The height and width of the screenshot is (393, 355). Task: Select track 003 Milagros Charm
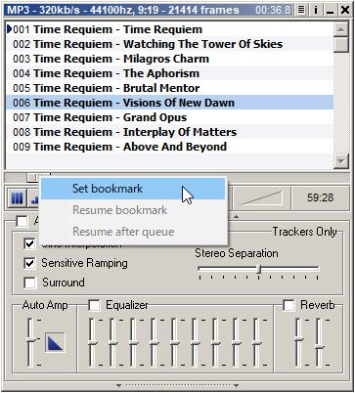point(169,59)
